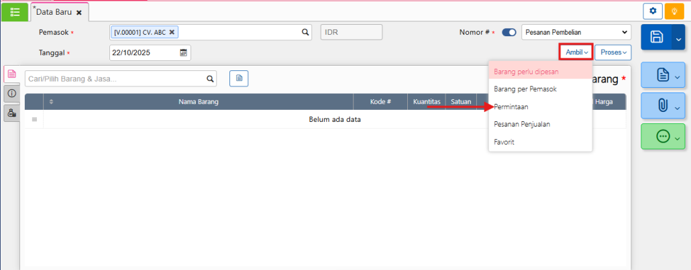Click the info tab icon in sidebar
The width and height of the screenshot is (691, 270).
click(11, 93)
